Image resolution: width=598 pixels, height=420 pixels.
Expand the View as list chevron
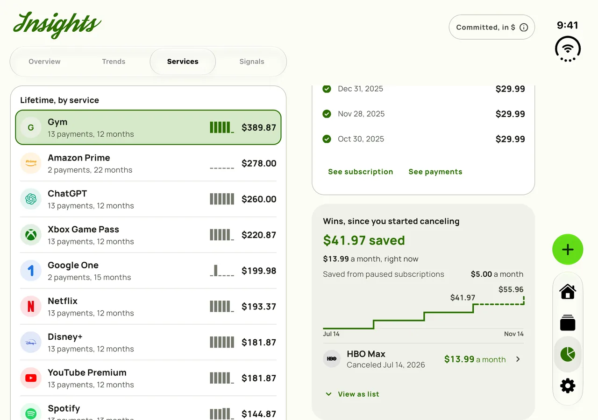(x=328, y=394)
